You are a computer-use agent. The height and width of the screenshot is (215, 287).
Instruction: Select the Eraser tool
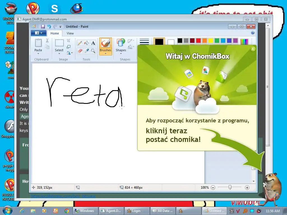[80, 51]
